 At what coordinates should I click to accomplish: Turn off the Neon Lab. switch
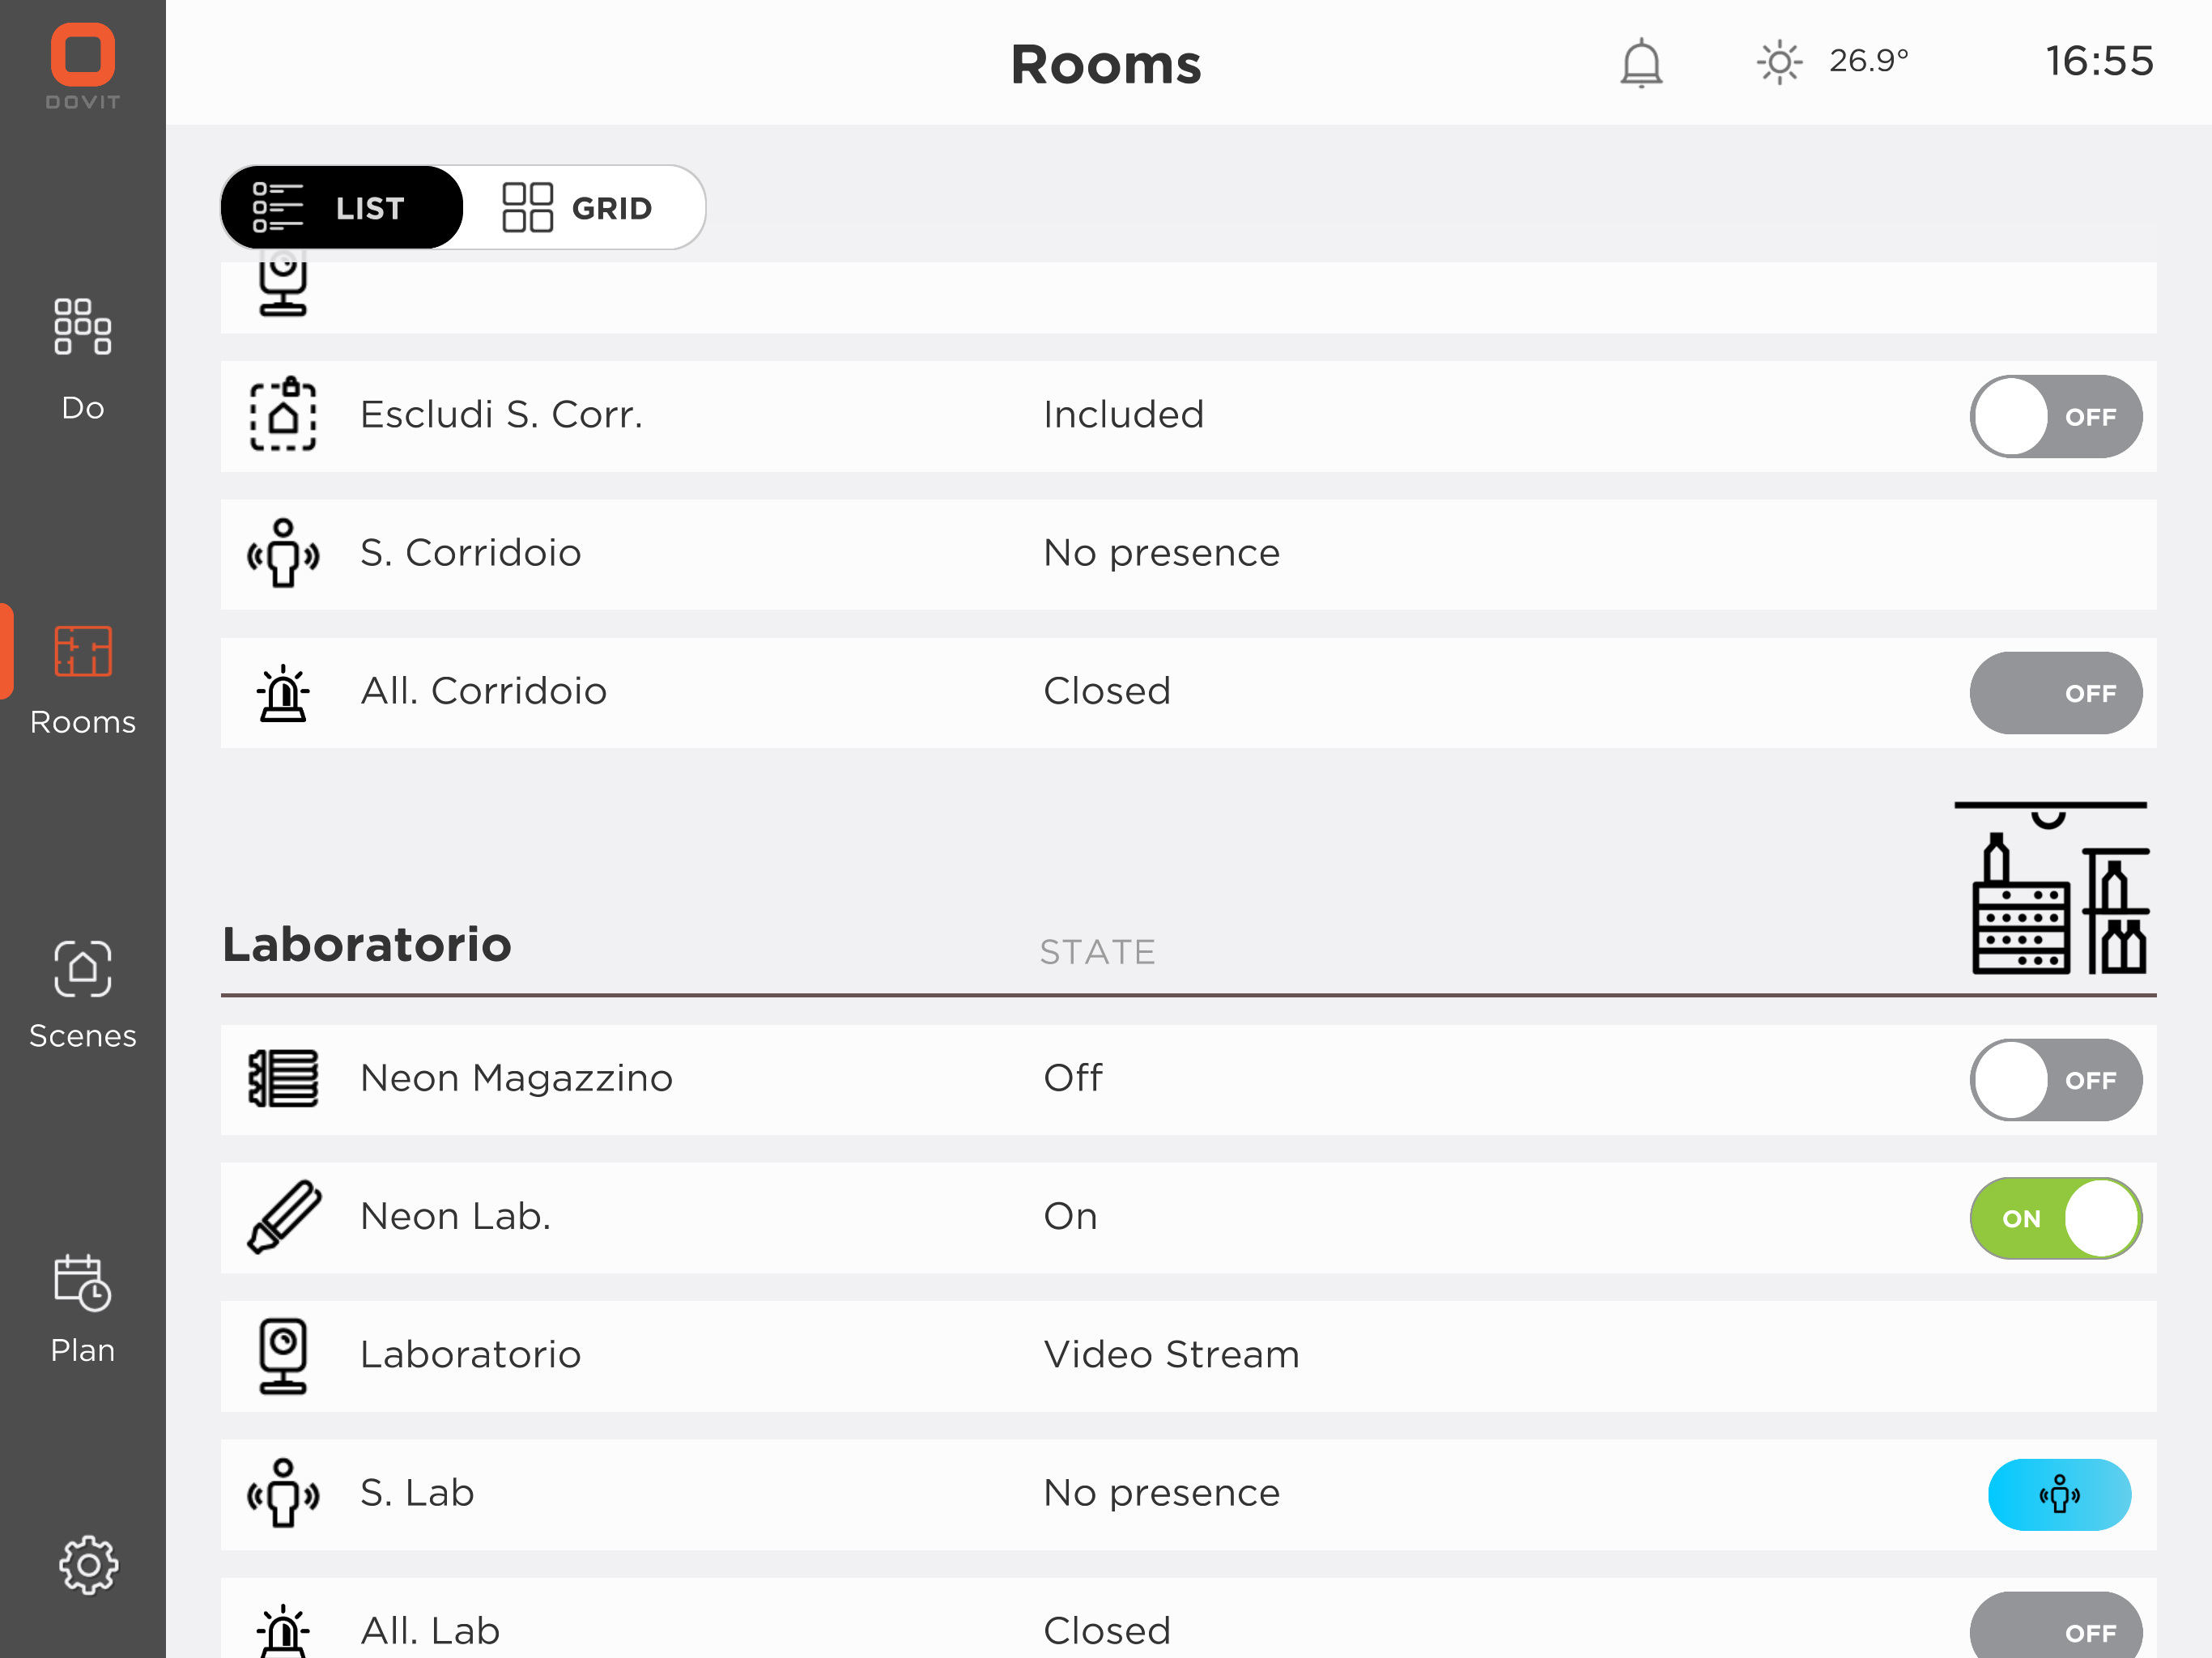[2055, 1218]
